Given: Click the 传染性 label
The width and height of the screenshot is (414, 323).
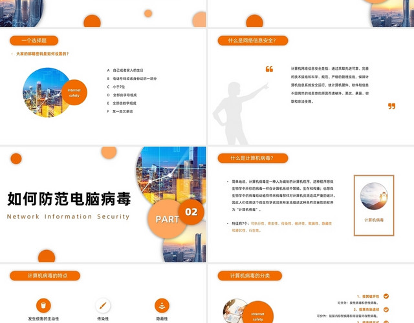Looking at the screenshot, I should click(103, 318).
